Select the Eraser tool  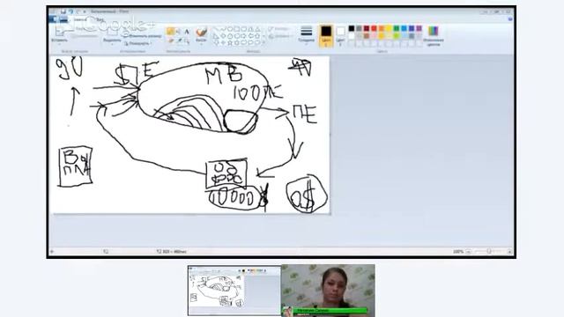(171, 41)
